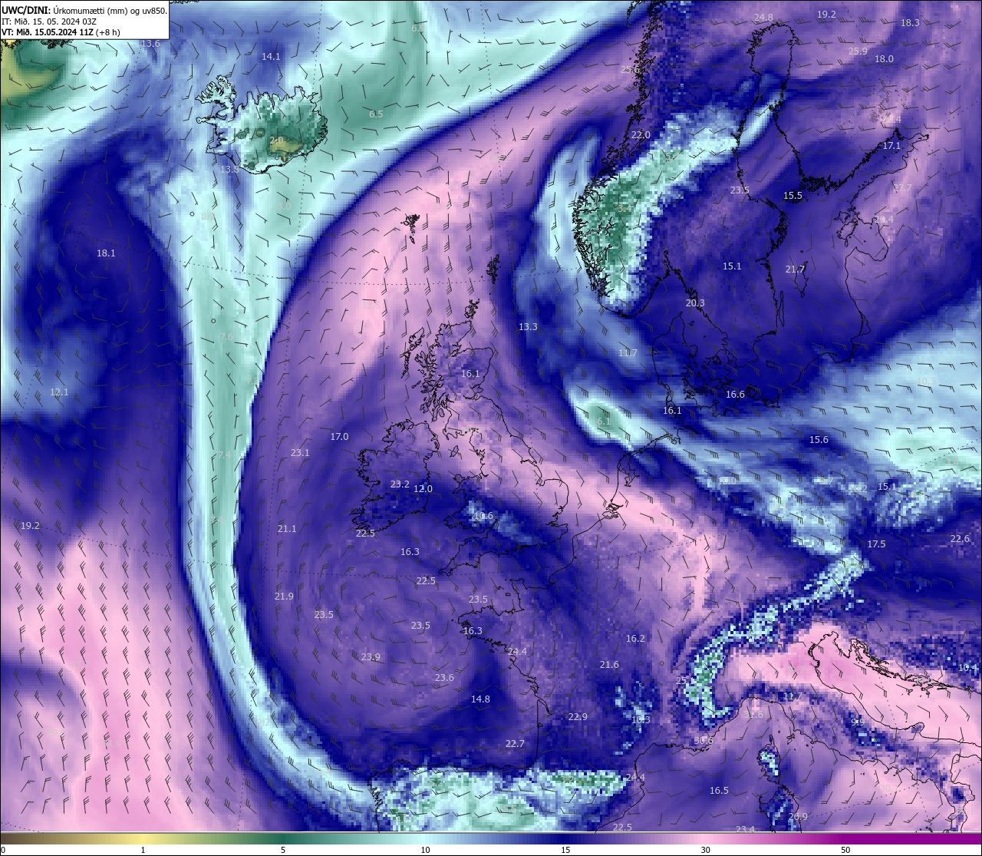This screenshot has height=856, width=982.
Task: Click the 21.9 value on the map
Action: [x=284, y=597]
